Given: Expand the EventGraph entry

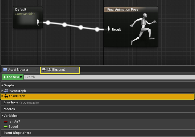Looking at the screenshot, I should coord(2,91).
